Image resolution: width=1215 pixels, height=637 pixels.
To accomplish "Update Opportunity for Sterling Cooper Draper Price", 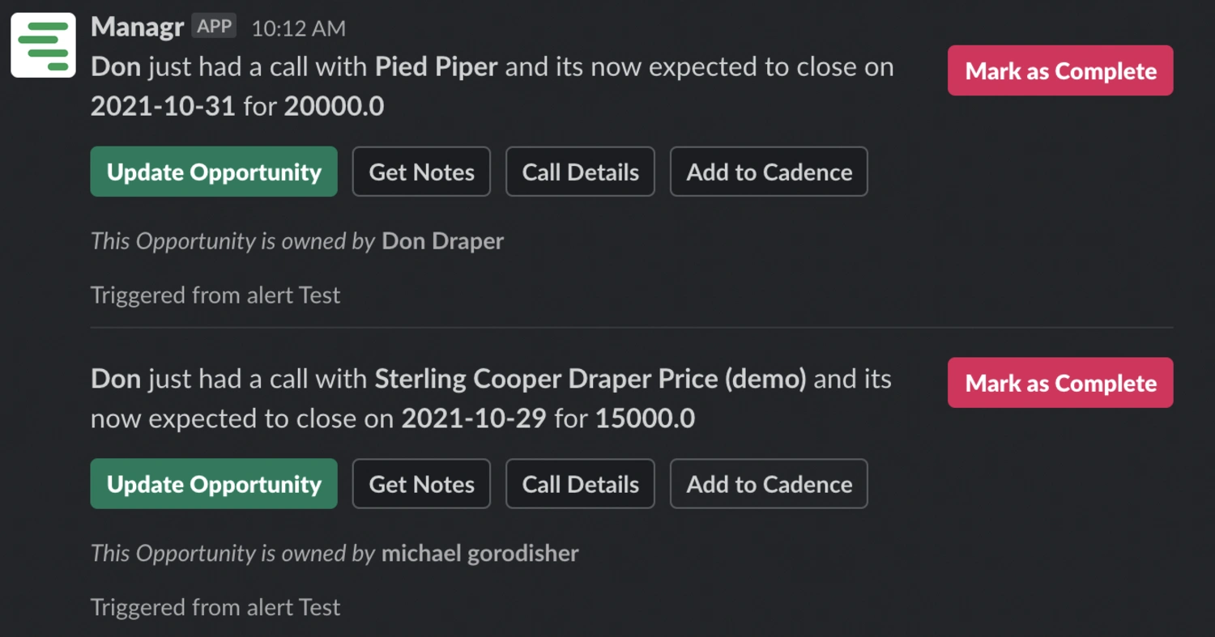I will pyautogui.click(x=214, y=484).
